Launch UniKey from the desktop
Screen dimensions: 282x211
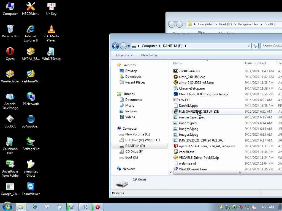[51, 9]
